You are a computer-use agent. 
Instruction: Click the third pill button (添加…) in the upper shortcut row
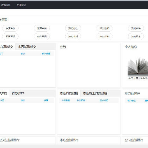click(73, 28)
